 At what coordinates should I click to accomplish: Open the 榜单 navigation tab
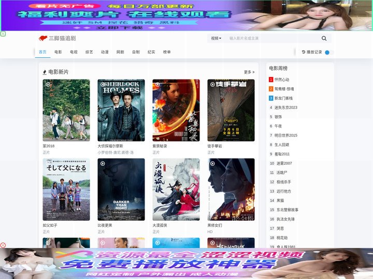167,52
